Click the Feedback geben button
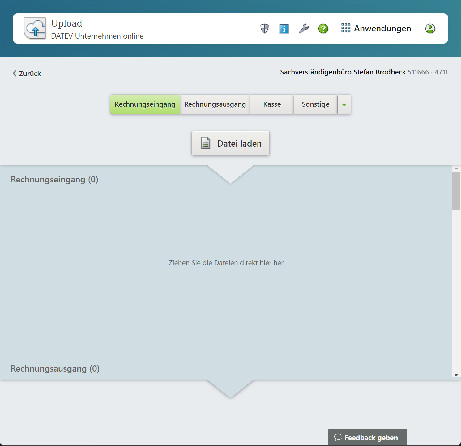This screenshot has width=461, height=446. tap(368, 437)
